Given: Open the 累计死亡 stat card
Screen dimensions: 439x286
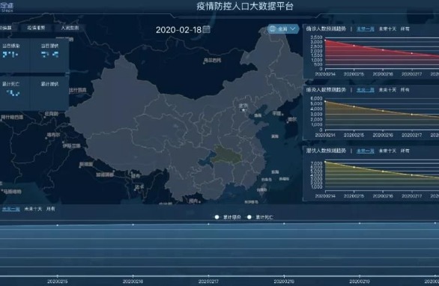Looking at the screenshot, I should point(14,93).
